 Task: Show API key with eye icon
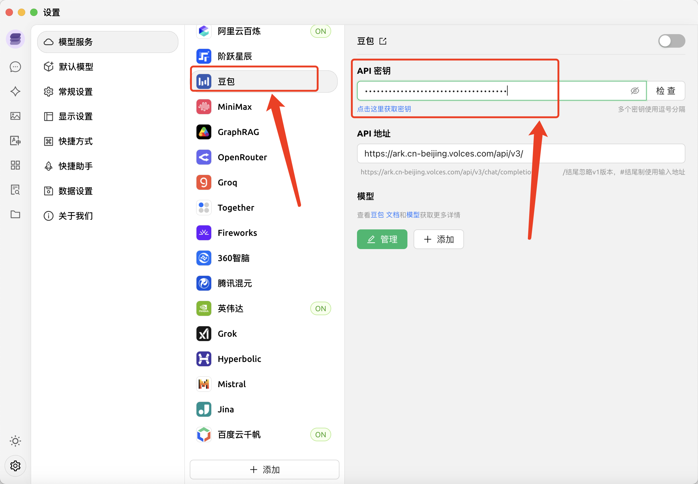pyautogui.click(x=635, y=91)
